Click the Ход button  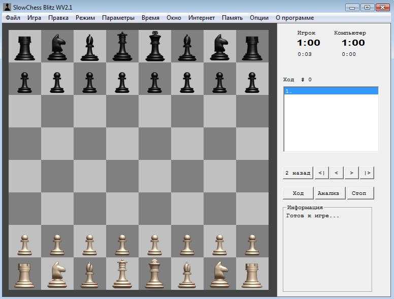point(298,193)
